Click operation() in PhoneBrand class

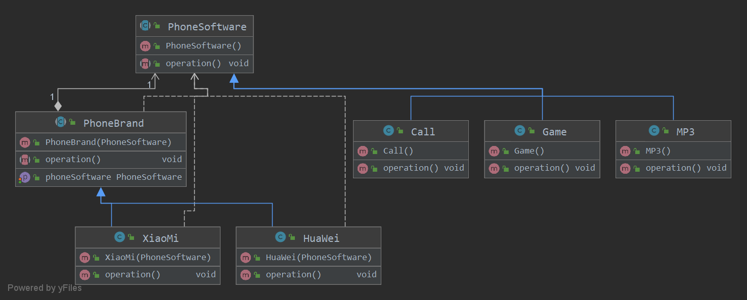73,159
